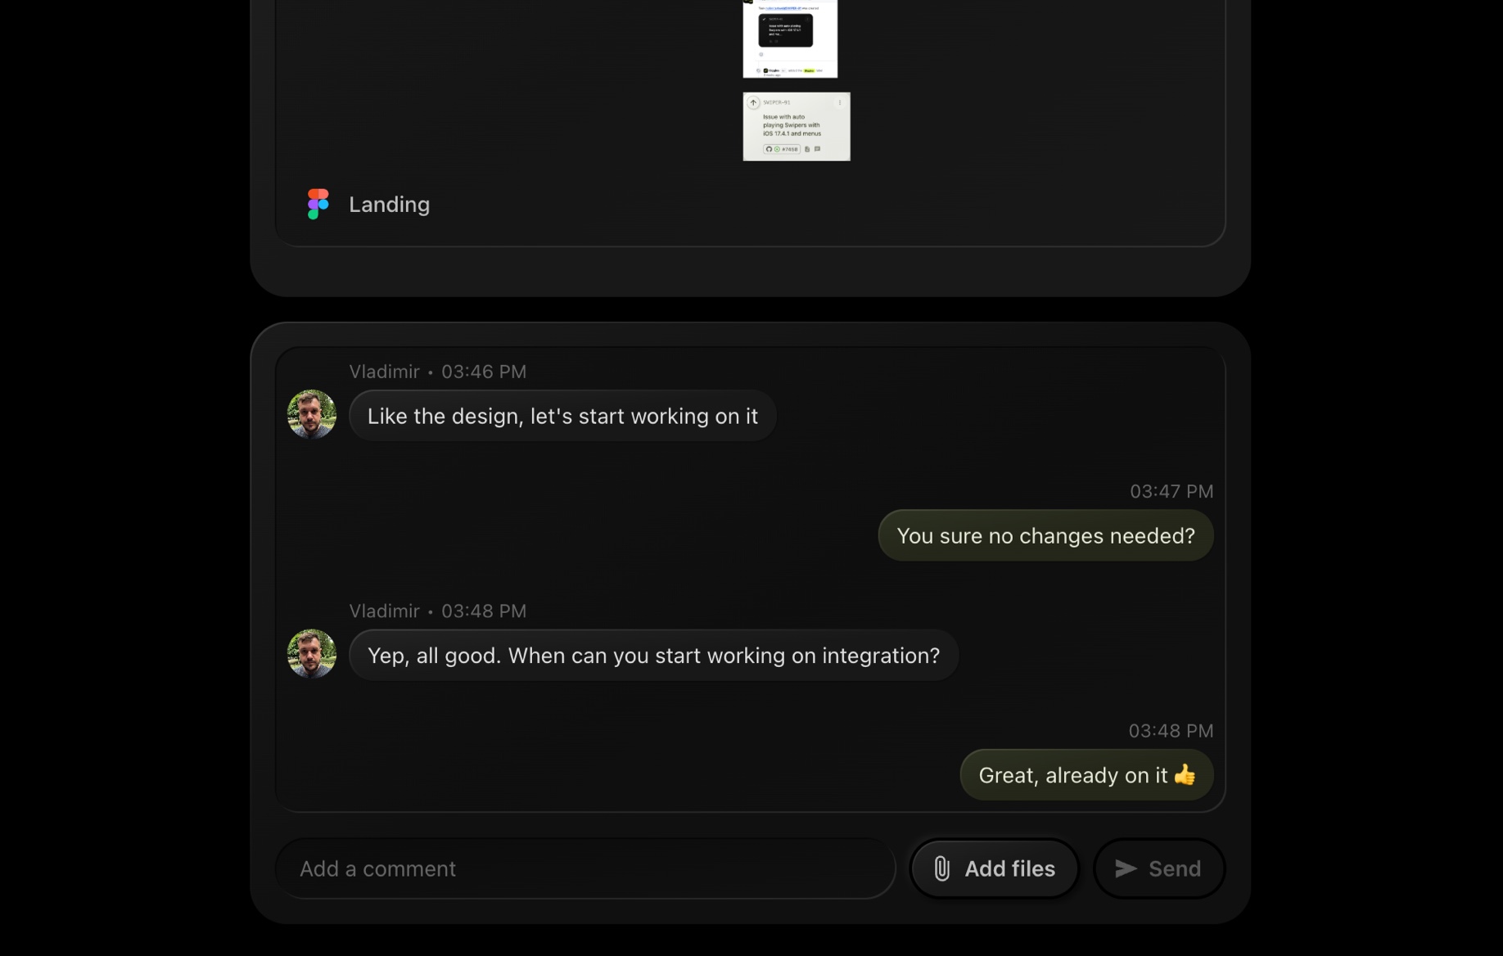
Task: Click Vladimir's avatar beside the 03:46 PM message
Action: click(x=312, y=414)
